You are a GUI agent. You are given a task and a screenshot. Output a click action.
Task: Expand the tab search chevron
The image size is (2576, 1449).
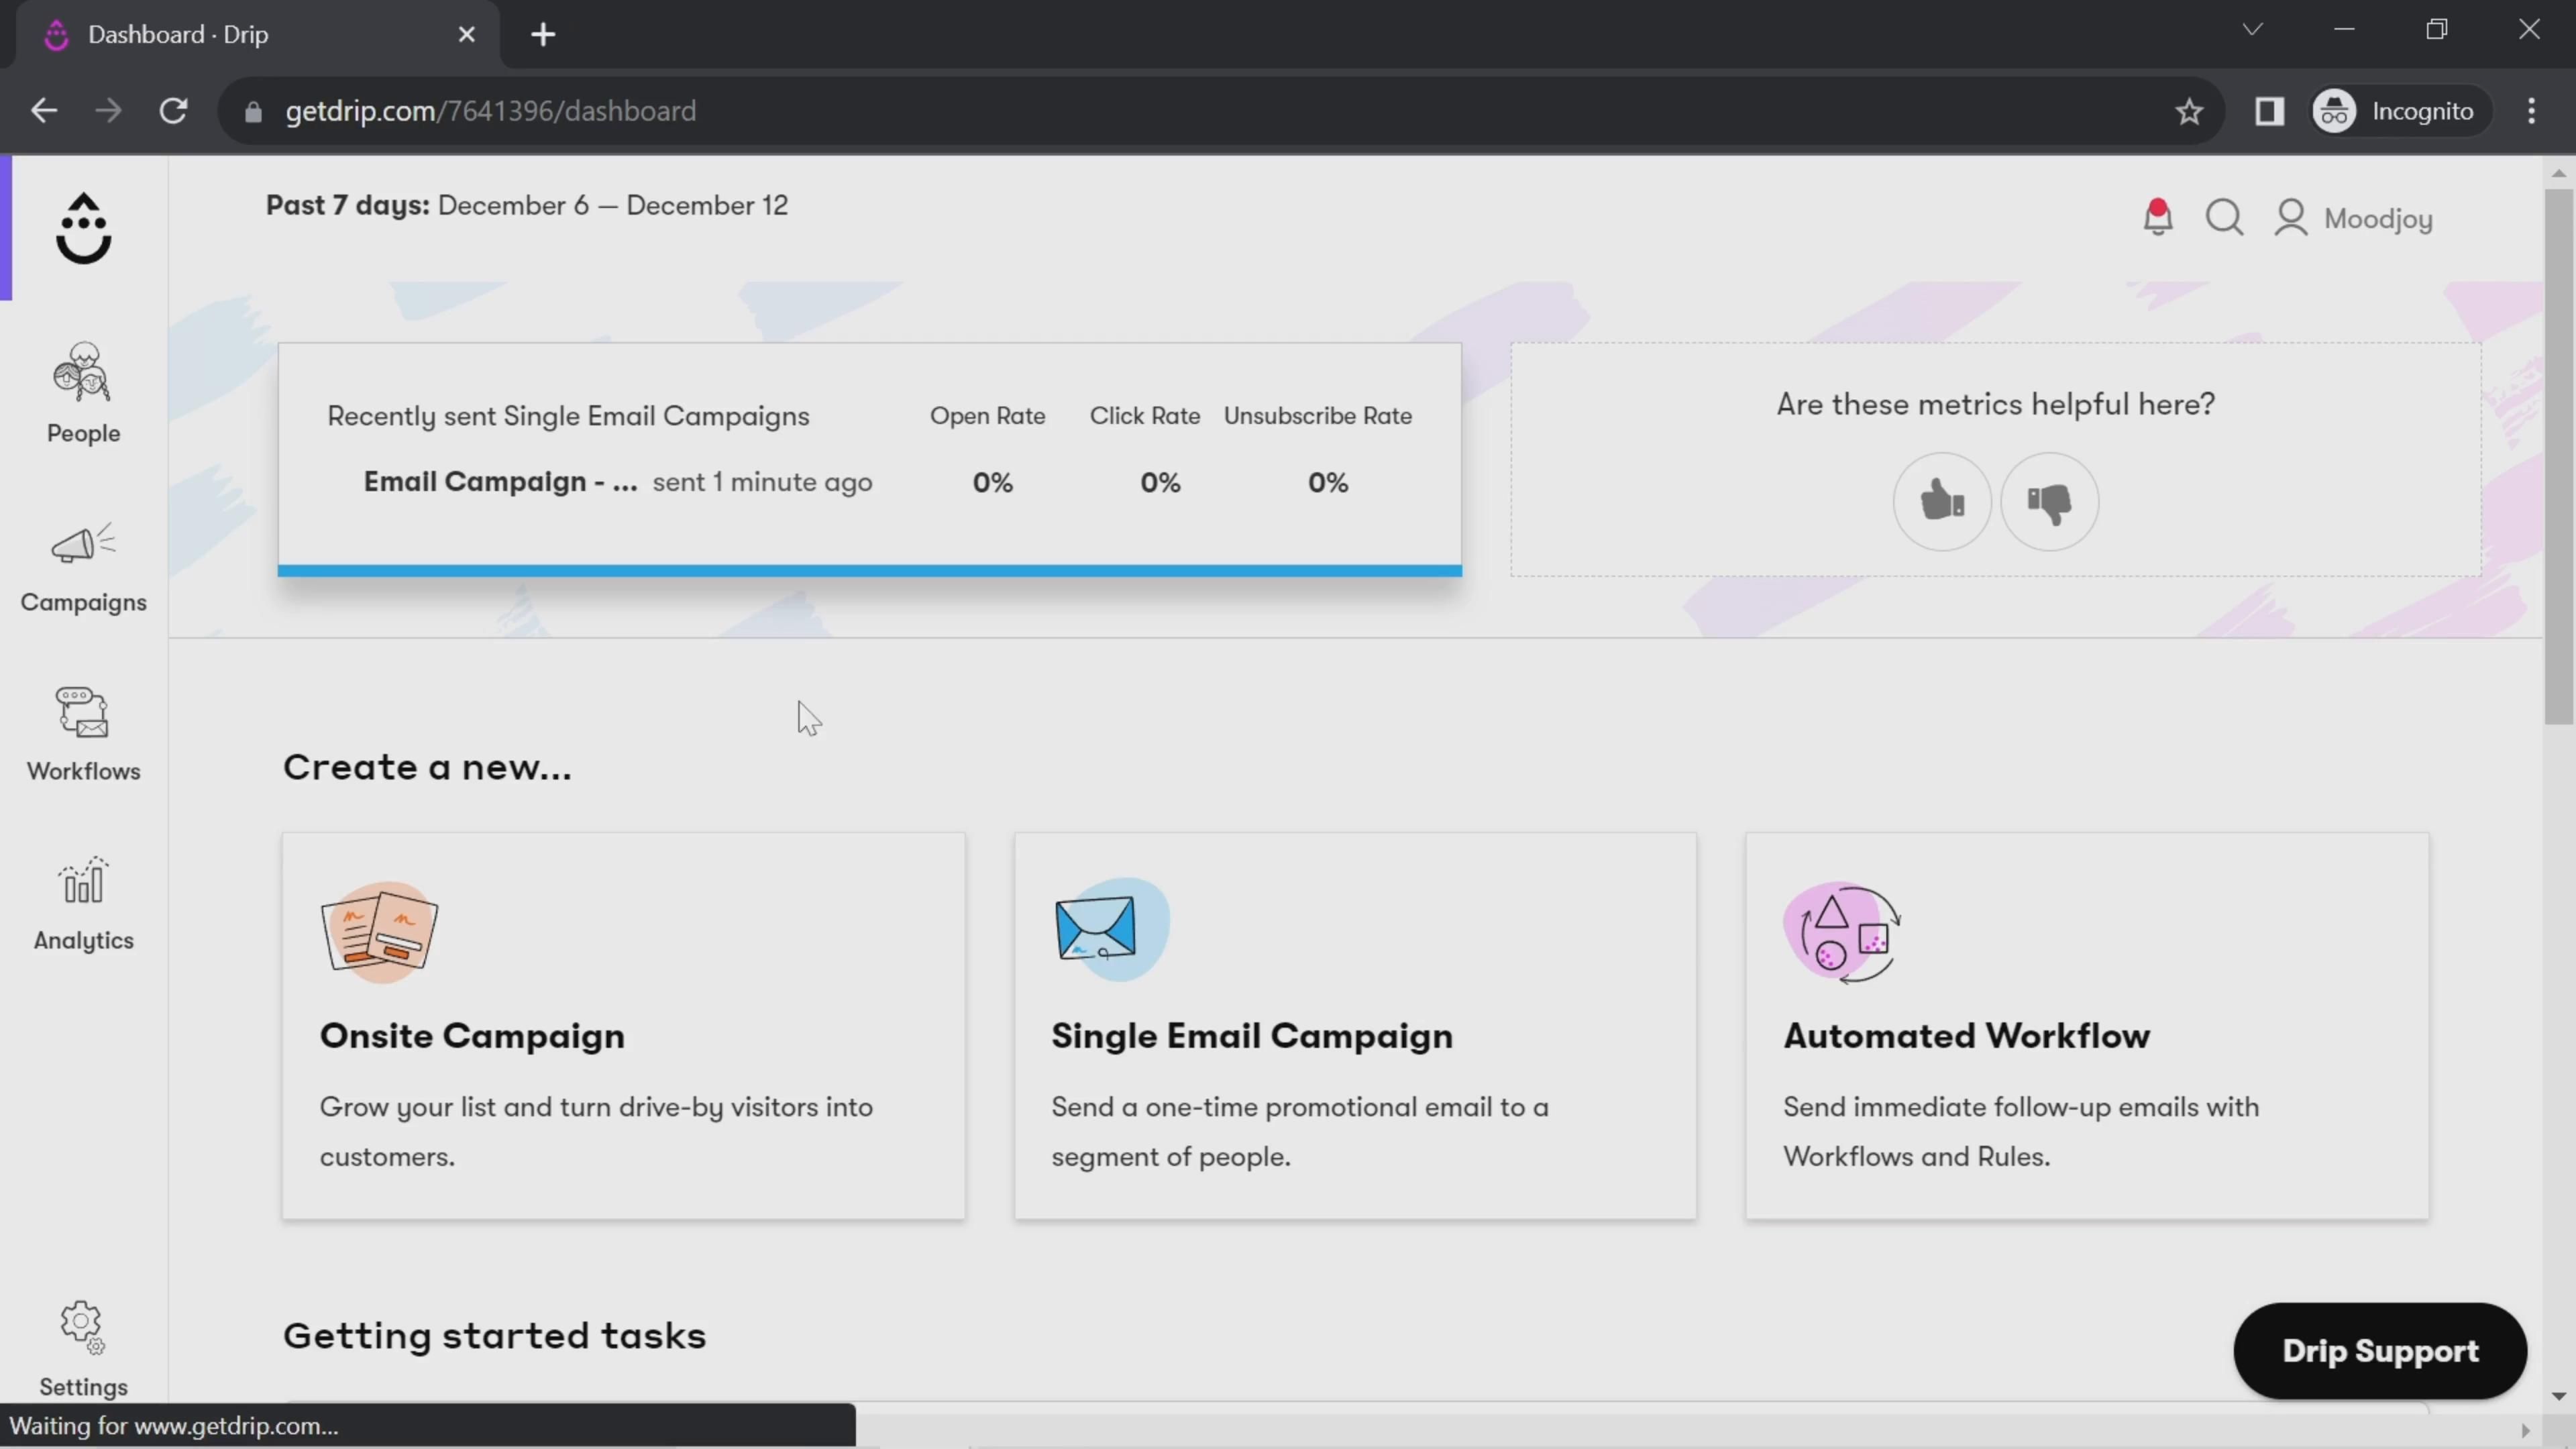pyautogui.click(x=2252, y=29)
